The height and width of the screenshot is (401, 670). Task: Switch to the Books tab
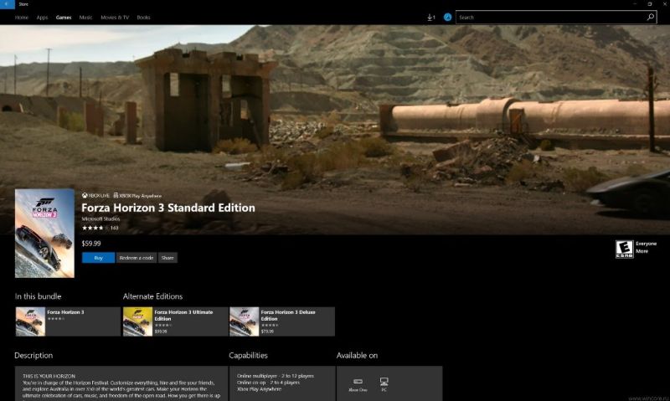coord(143,18)
